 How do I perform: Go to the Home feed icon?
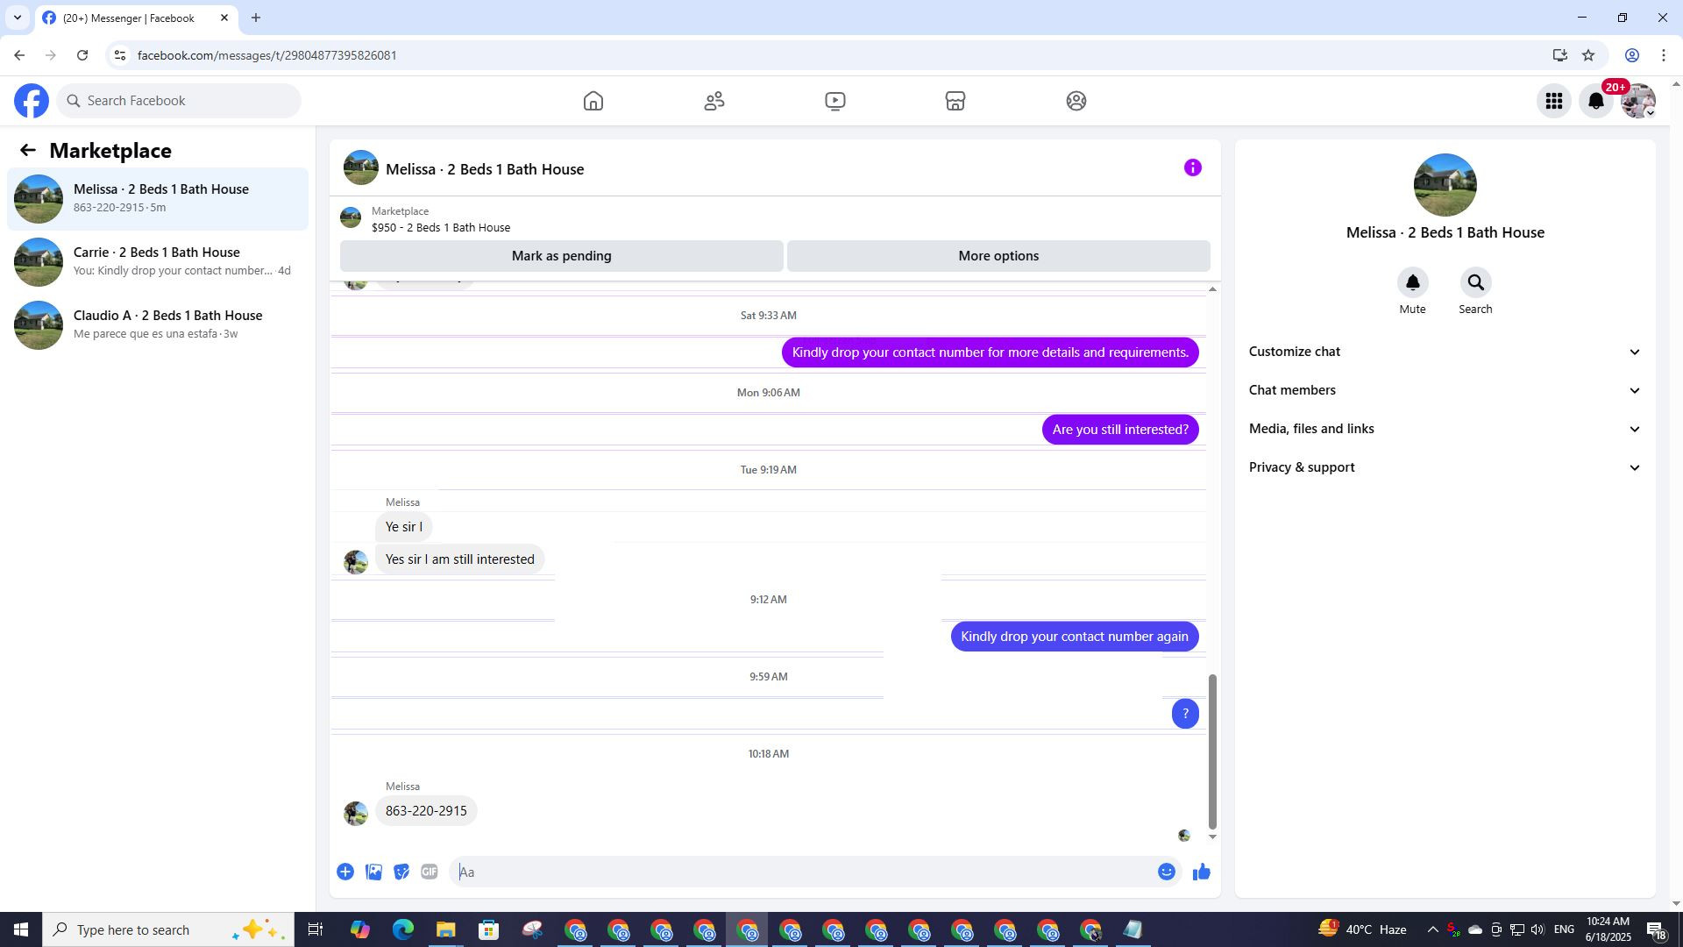pos(593,101)
